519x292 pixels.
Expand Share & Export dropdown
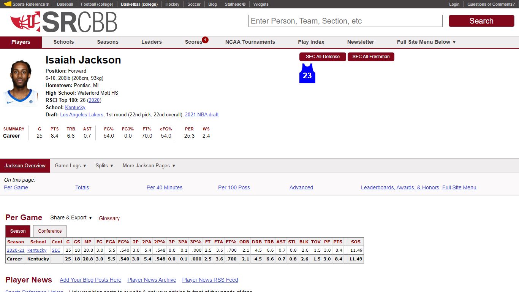click(x=71, y=217)
